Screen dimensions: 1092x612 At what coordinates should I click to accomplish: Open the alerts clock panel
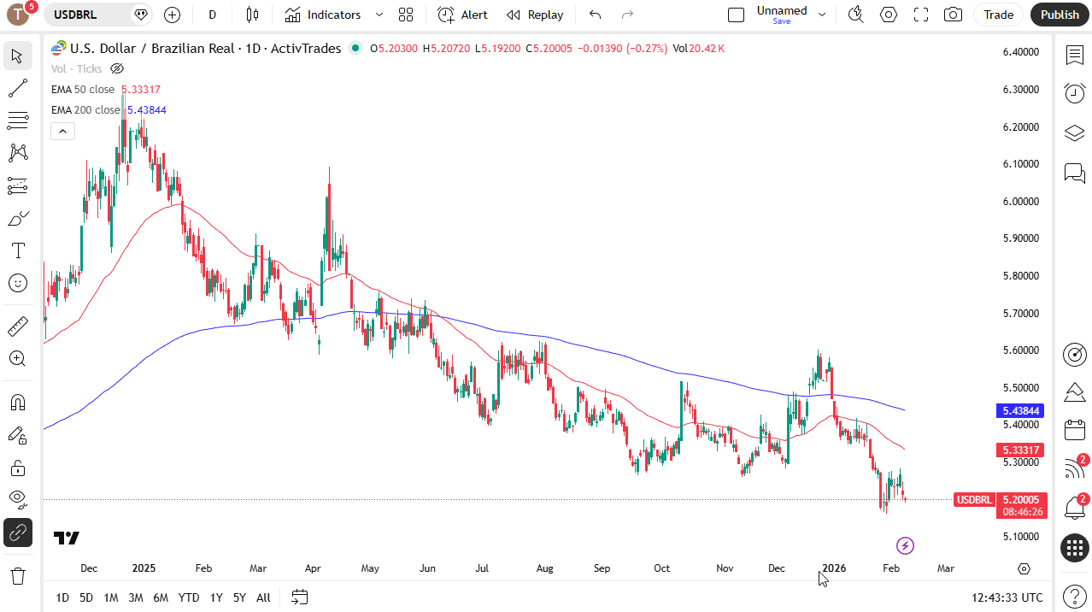tap(1074, 93)
